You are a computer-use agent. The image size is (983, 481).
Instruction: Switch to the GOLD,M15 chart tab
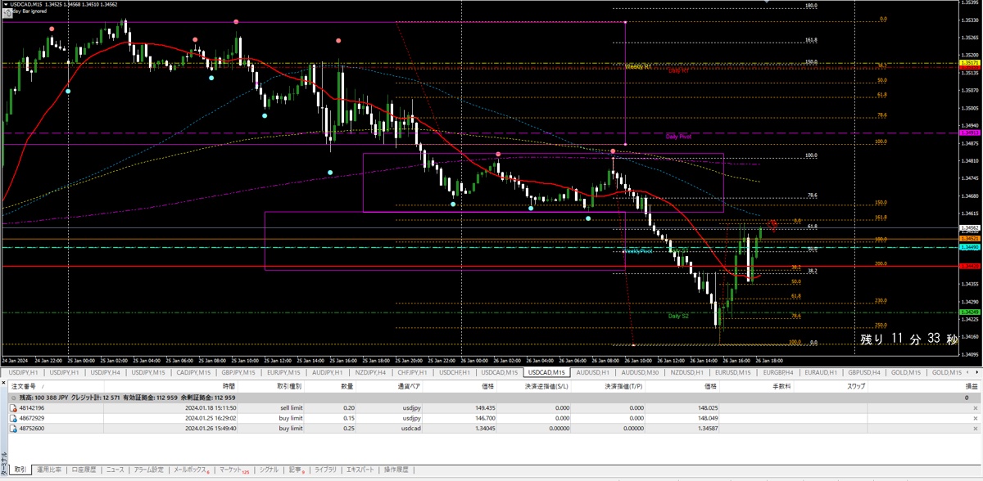(x=908, y=373)
